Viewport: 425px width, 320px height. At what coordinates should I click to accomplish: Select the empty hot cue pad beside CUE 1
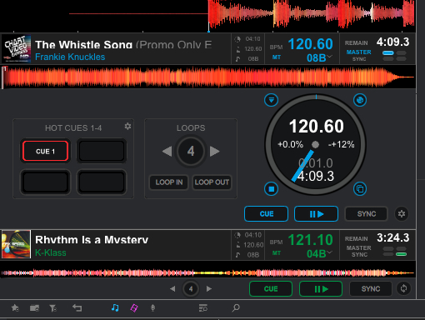102,151
